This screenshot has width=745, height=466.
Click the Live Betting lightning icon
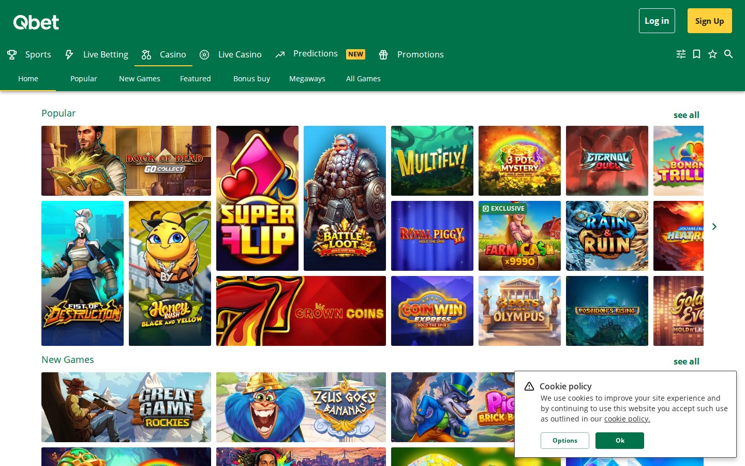[x=69, y=54]
